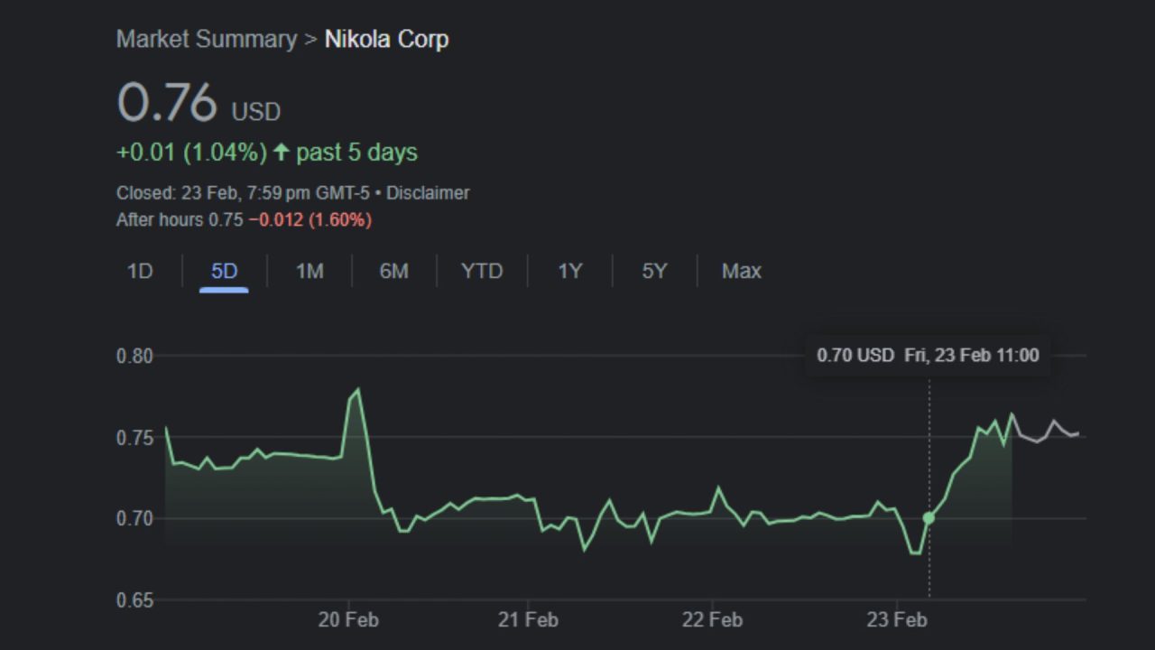Click the price spike peak near 20 Feb
The image size is (1155, 650).
(x=358, y=390)
